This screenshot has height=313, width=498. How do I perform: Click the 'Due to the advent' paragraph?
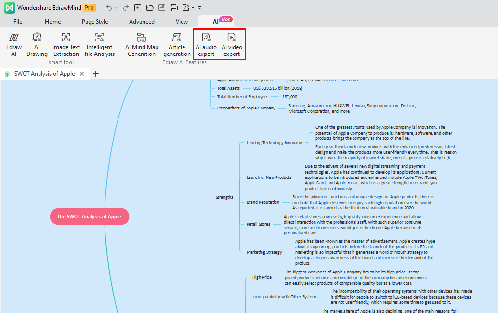[371, 177]
